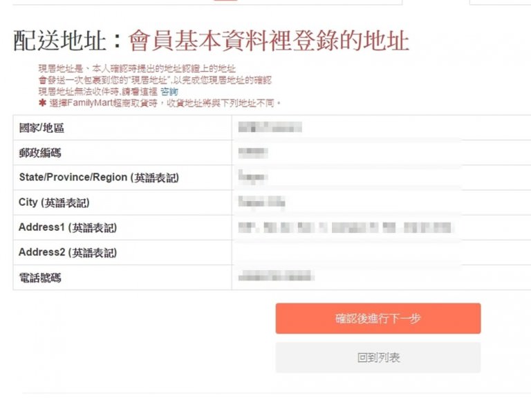Click the blurred City value
Screen dimensions: 531x398
(261, 202)
